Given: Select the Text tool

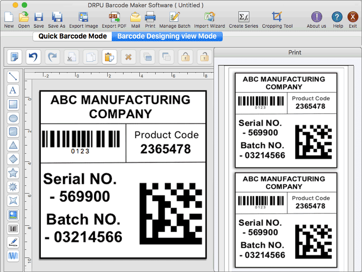Looking at the screenshot, I should 13,90.
